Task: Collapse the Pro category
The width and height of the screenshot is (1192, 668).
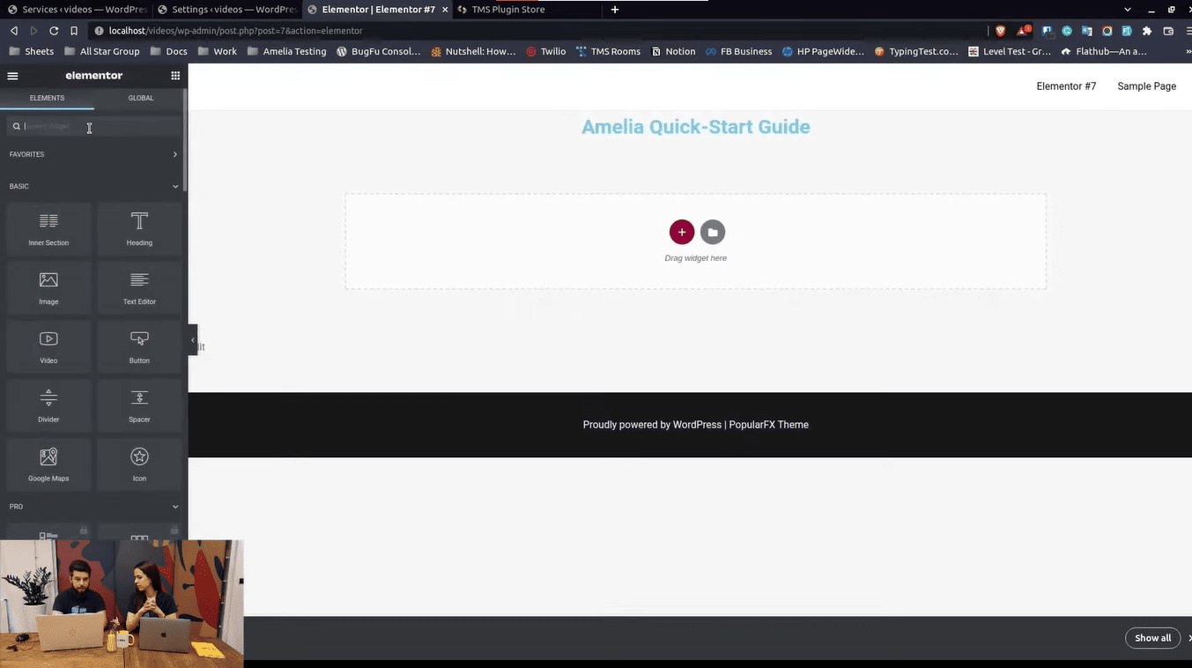Action: click(93, 507)
